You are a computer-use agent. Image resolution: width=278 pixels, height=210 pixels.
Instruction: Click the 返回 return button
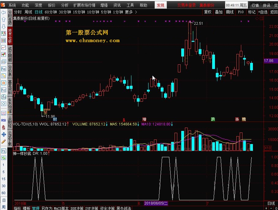[x=274, y=12]
